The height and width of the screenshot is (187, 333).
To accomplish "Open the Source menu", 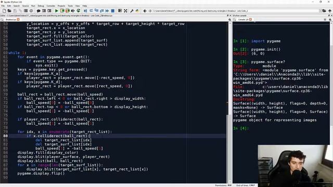I will 25,6.
